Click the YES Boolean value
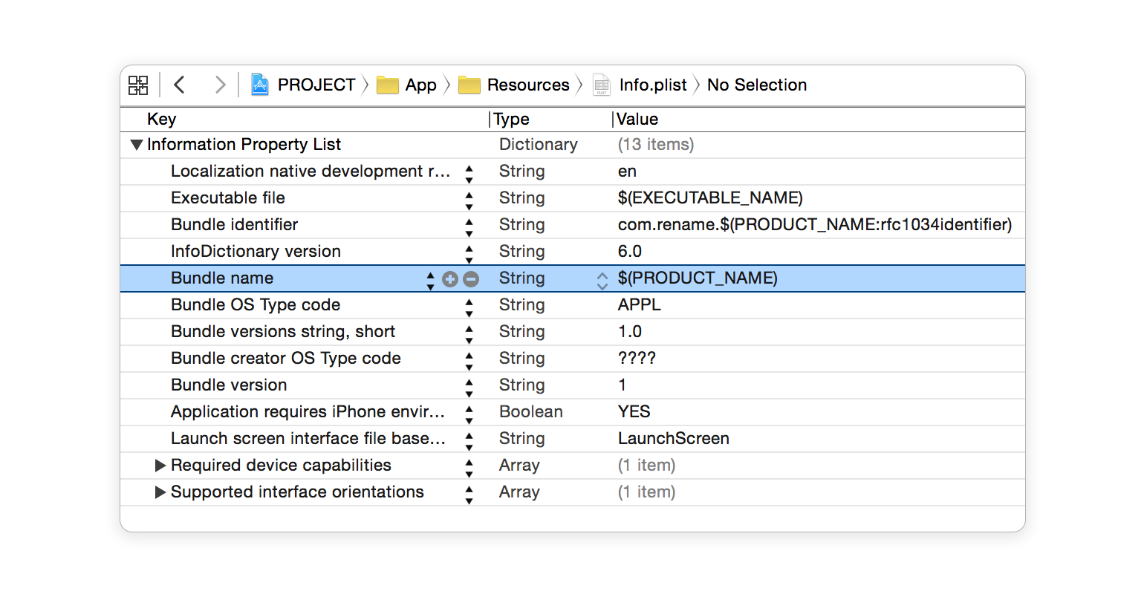This screenshot has height=594, width=1144. pyautogui.click(x=634, y=412)
